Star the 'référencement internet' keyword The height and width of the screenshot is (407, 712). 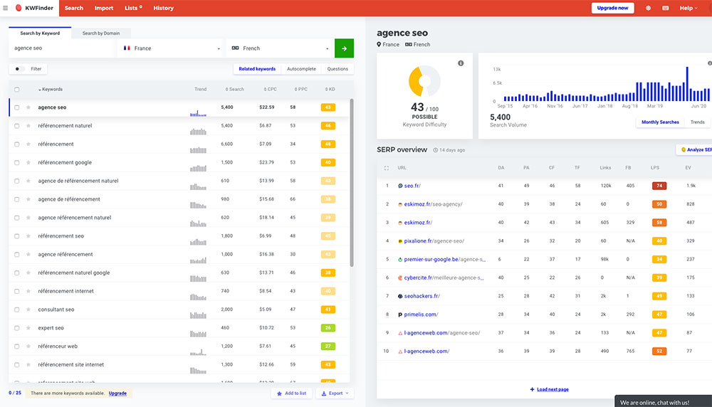[28, 291]
